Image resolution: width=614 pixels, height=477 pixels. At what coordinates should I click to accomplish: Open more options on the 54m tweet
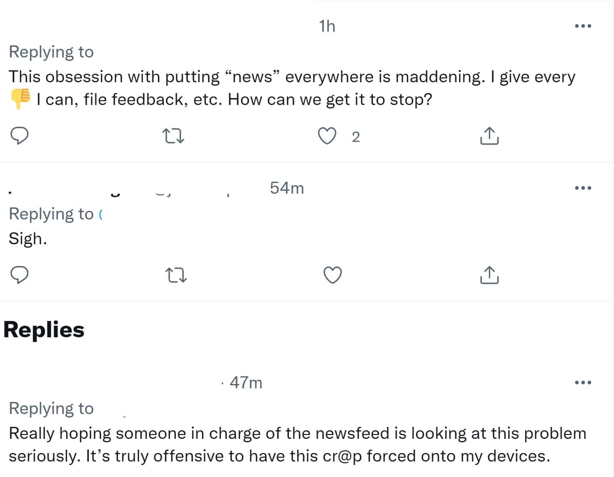583,188
